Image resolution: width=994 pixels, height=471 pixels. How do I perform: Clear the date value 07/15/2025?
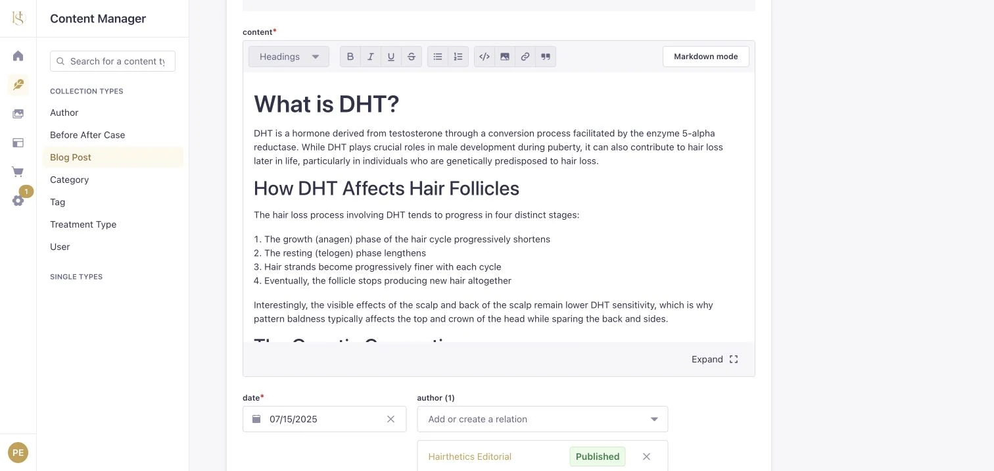click(390, 419)
